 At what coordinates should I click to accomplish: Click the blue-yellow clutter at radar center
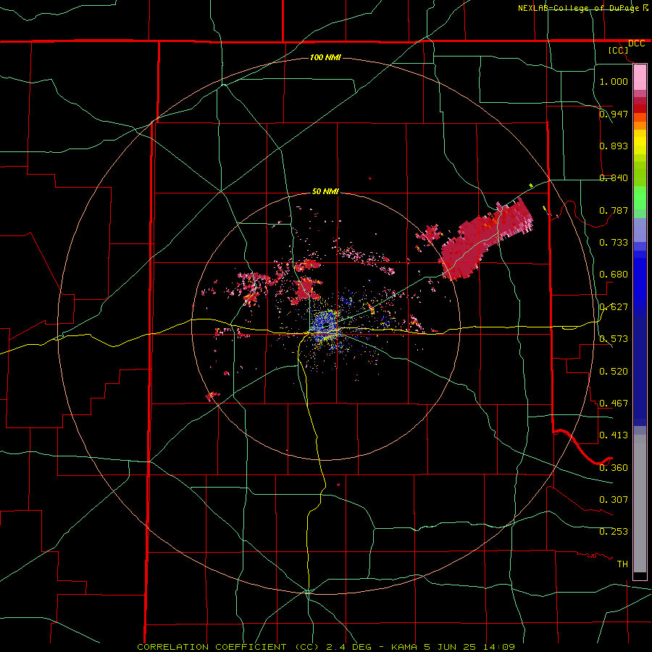pos(325,325)
